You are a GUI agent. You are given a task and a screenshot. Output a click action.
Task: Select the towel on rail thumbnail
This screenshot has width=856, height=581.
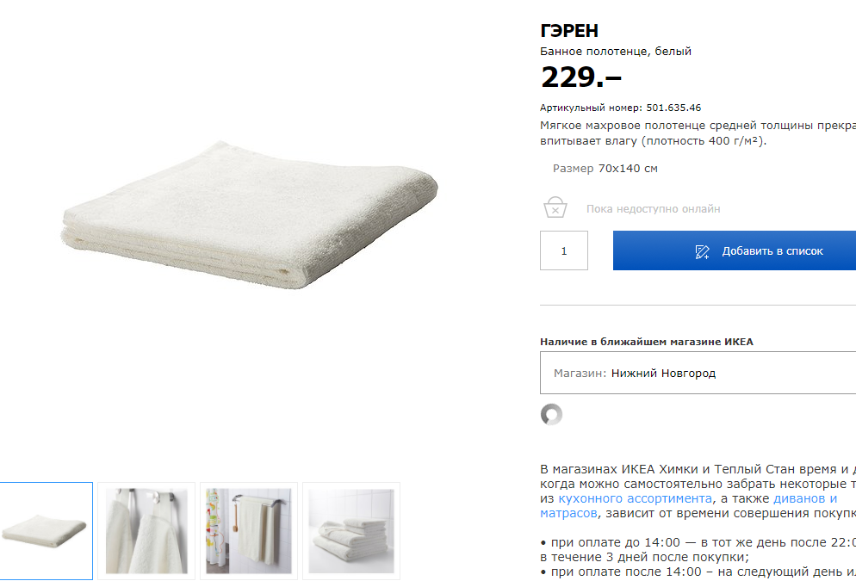[x=249, y=531]
